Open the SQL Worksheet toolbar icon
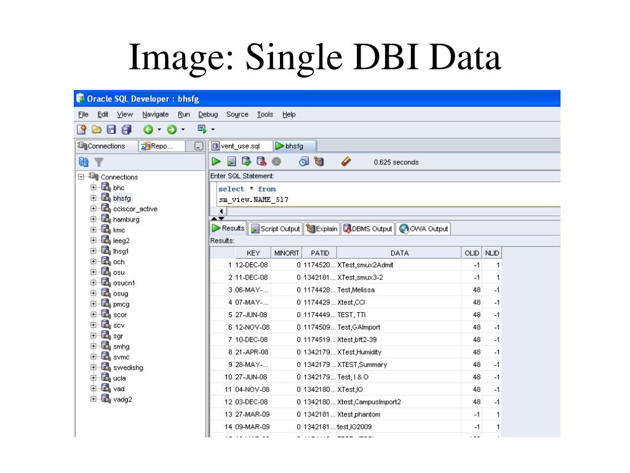 click(x=202, y=129)
